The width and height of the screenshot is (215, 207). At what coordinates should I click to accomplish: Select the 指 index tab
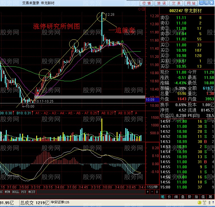pos(196,197)
